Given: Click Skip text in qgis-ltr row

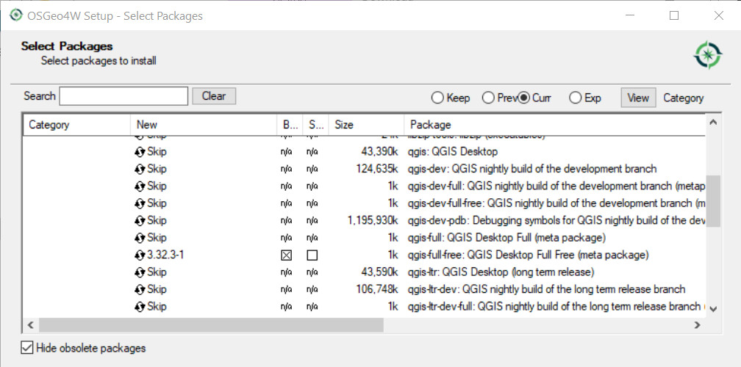Looking at the screenshot, I should [x=157, y=272].
